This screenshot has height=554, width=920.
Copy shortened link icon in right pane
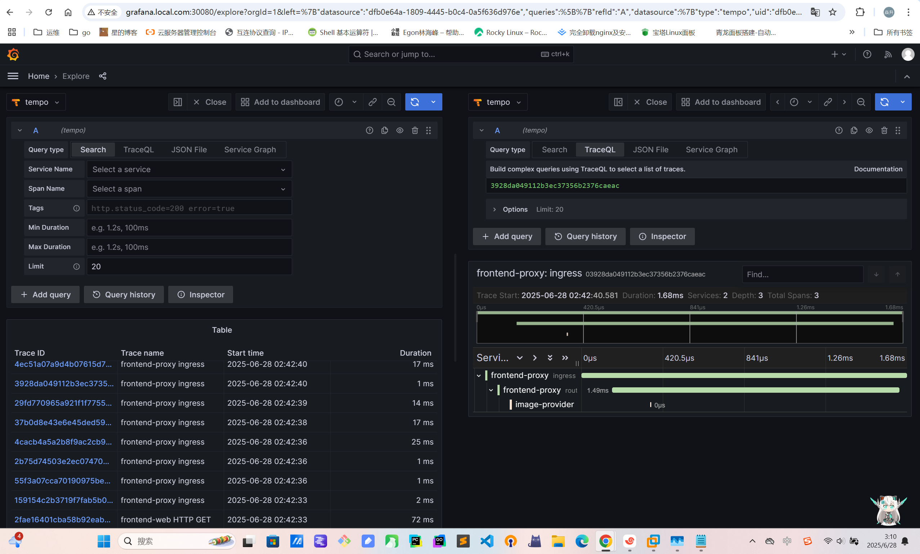[x=827, y=102]
